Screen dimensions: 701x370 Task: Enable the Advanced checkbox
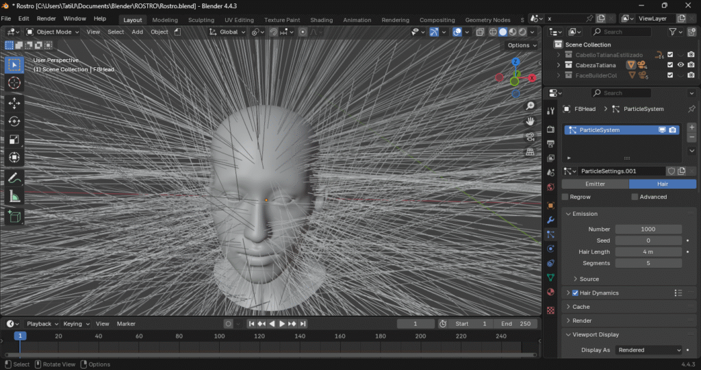click(x=635, y=197)
